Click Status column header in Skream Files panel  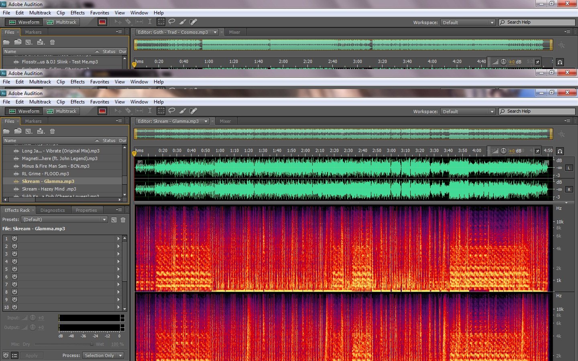[x=109, y=140]
